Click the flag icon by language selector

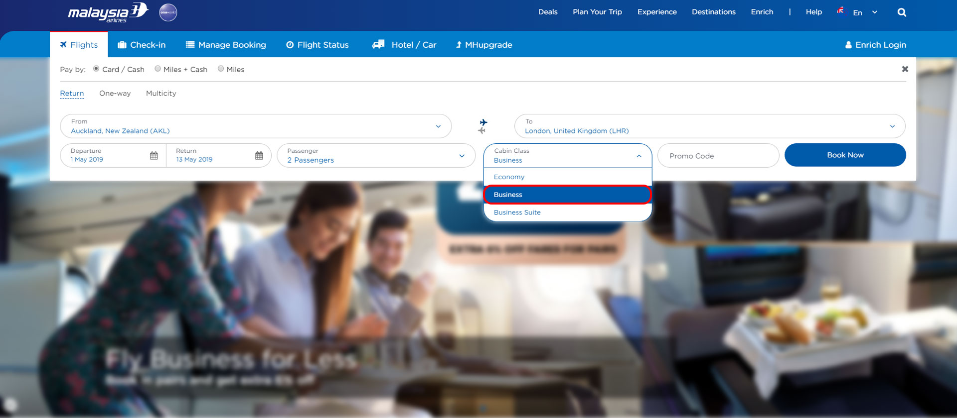click(840, 11)
